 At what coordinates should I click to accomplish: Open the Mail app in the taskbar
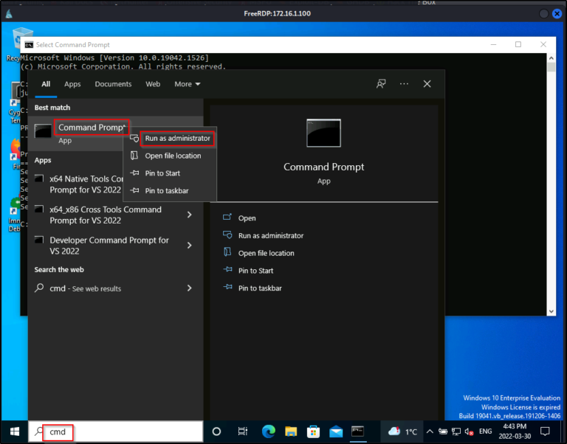click(336, 431)
